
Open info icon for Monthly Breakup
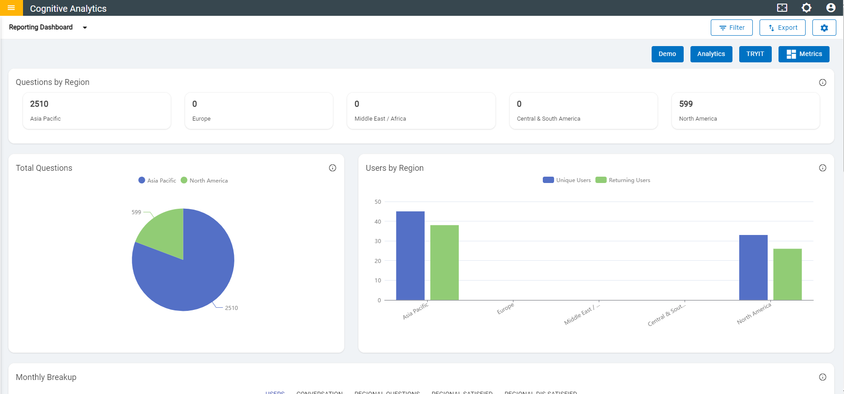point(823,377)
